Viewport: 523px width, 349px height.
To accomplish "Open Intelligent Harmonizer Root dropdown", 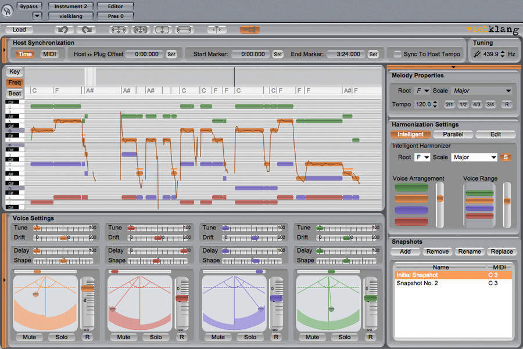I will 422,157.
